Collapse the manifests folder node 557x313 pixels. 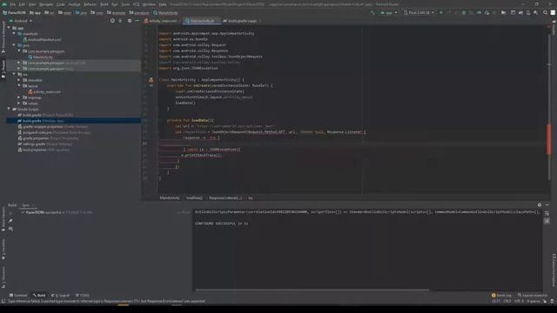tap(14, 34)
